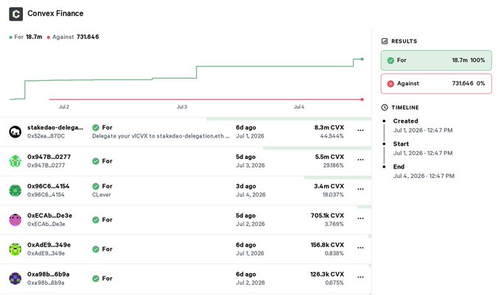Click the red cross icon in Against result
This screenshot has height=295, width=501.
tap(390, 84)
